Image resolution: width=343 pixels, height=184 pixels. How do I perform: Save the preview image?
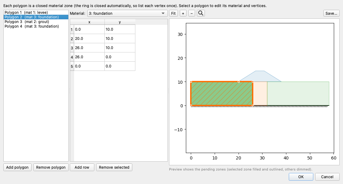331,13
